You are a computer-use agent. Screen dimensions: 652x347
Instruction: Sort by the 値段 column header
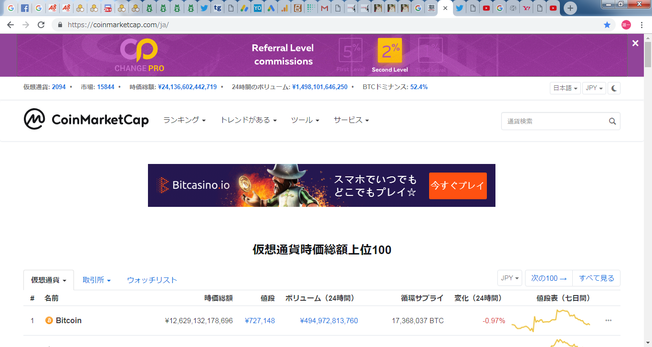[x=268, y=298]
